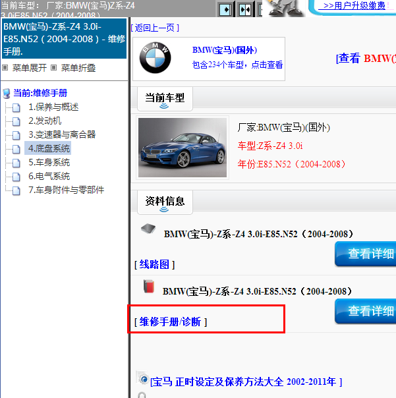Click the worker mascot image at top

click(x=285, y=8)
